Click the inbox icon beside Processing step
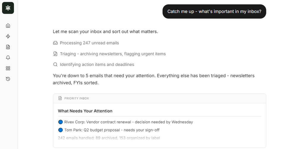This screenshot has width=297, height=149. point(55,43)
